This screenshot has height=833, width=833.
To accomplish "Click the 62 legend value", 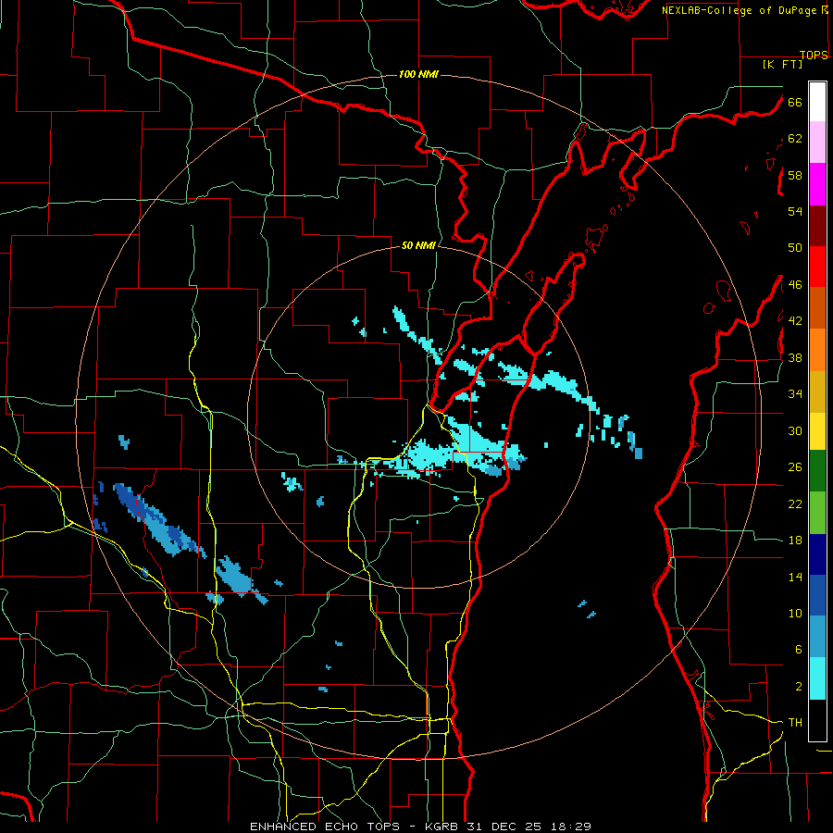I will [x=795, y=139].
